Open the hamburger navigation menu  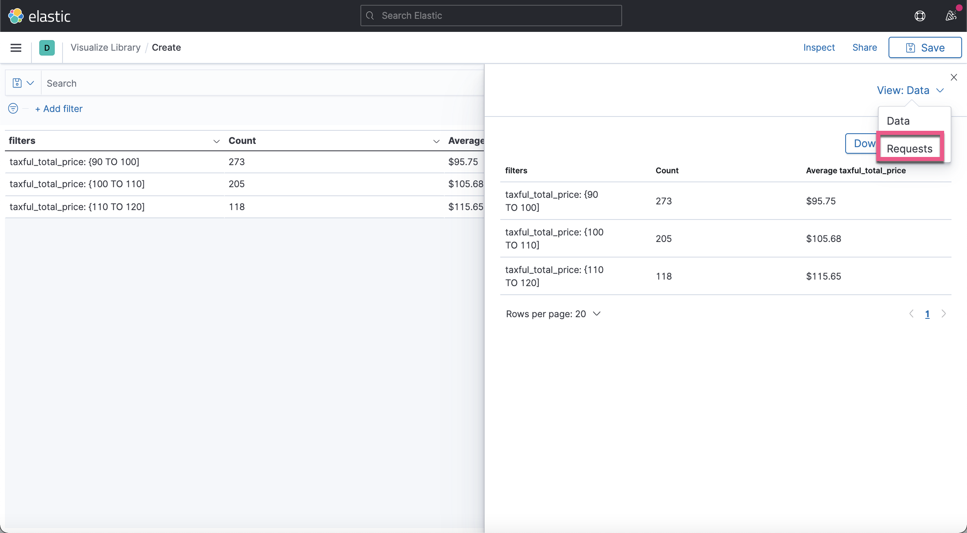[x=16, y=48]
